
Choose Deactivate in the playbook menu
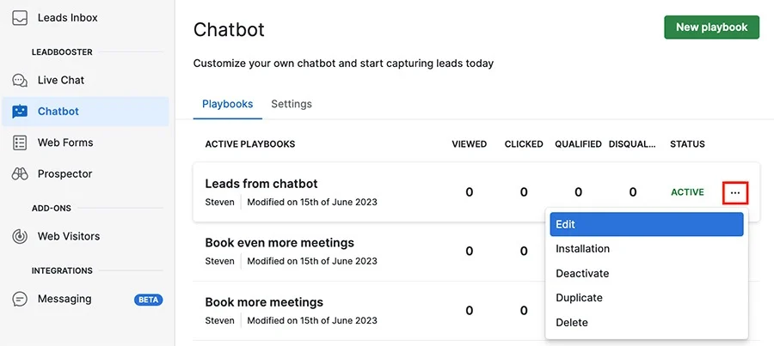[582, 274]
